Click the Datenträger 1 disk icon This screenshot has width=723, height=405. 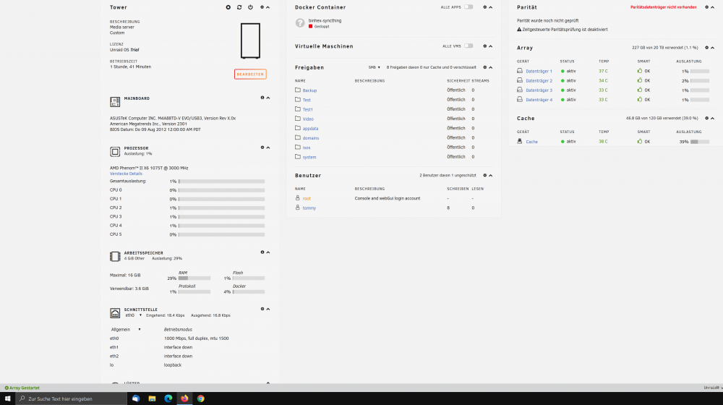pyautogui.click(x=520, y=71)
